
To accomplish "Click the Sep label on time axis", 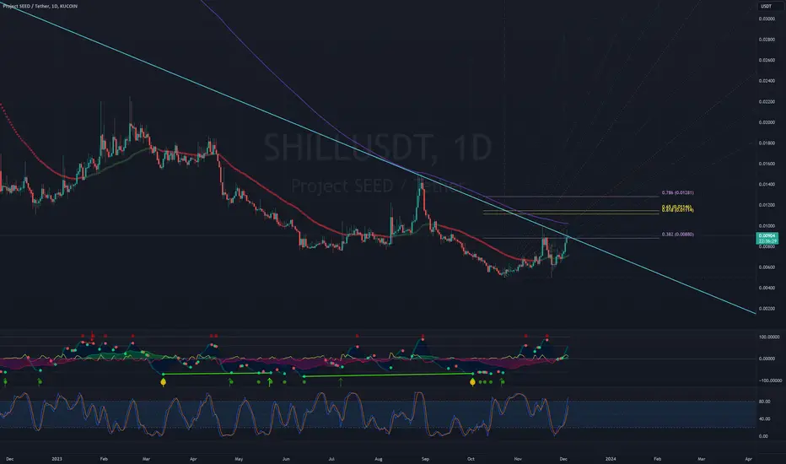I will click(x=425, y=459).
